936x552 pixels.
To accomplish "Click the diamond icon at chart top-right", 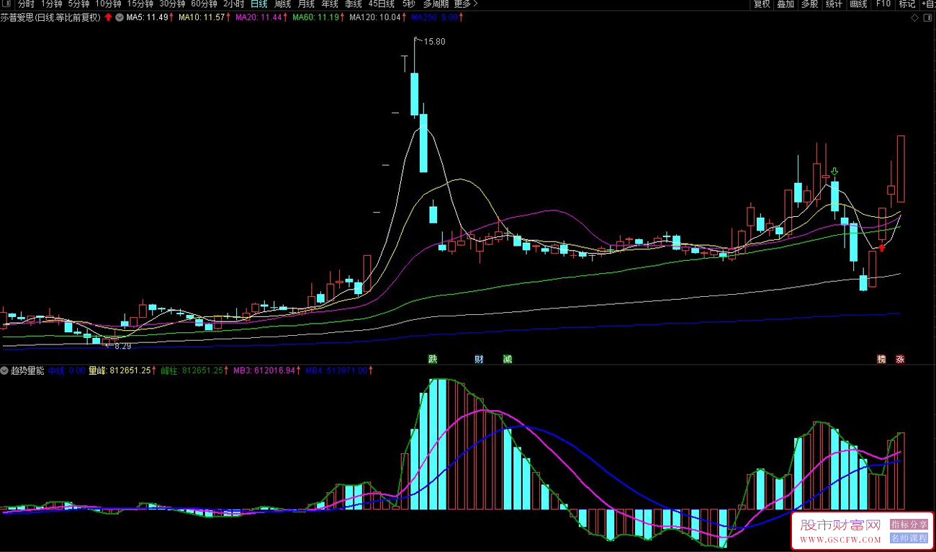I will (x=914, y=17).
